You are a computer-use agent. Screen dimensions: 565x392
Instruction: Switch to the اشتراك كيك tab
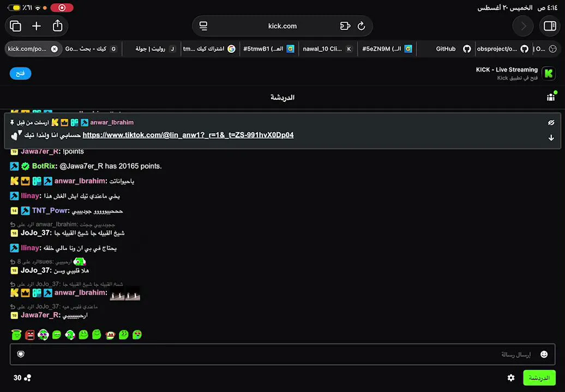[x=209, y=49]
